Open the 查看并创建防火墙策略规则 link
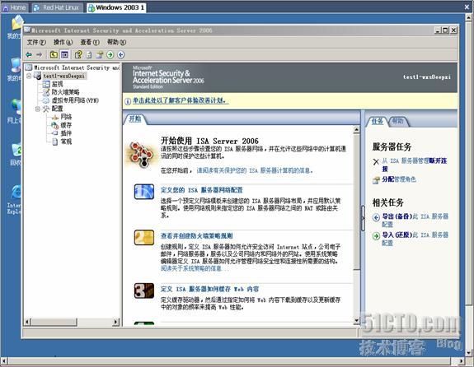The height and width of the screenshot is (367, 474). [196, 236]
